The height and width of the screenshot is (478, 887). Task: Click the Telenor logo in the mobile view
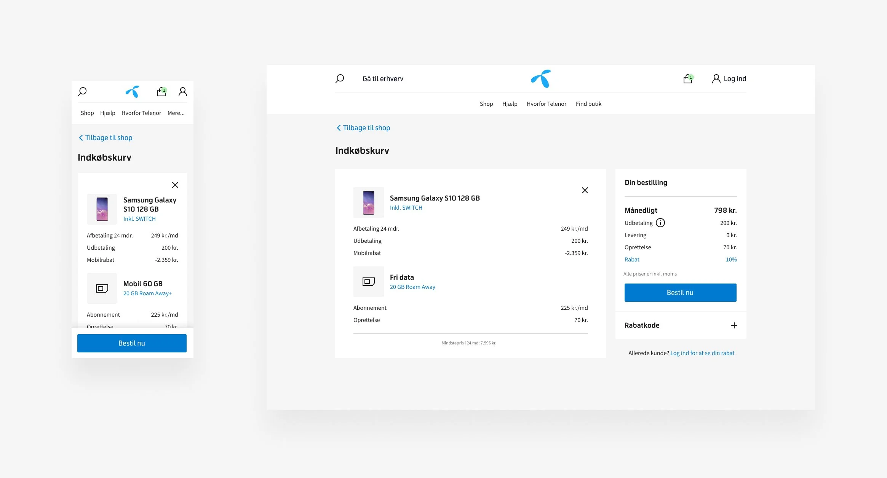(x=133, y=92)
